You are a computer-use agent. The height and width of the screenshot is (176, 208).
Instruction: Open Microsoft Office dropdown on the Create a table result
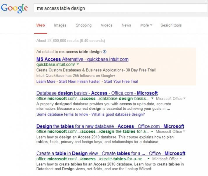point(167,159)
